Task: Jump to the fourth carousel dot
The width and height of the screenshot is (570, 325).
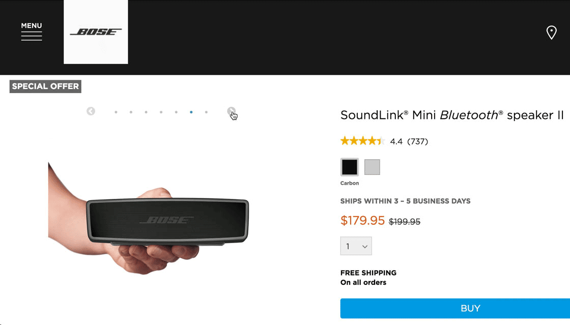Action: point(161,112)
